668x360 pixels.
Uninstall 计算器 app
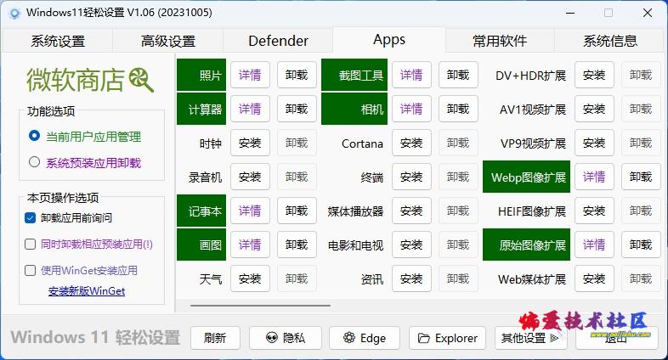(x=297, y=109)
